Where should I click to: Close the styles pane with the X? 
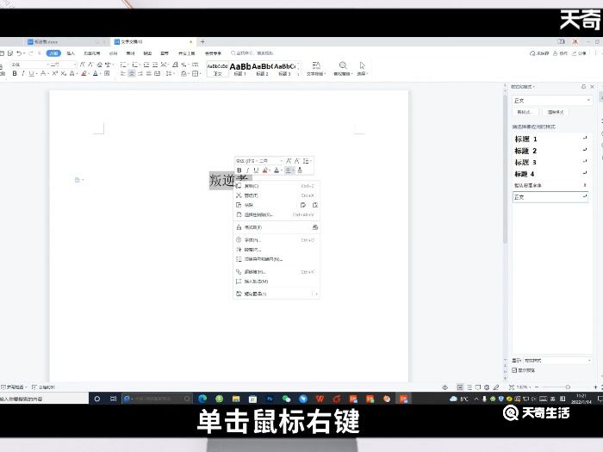tap(593, 87)
